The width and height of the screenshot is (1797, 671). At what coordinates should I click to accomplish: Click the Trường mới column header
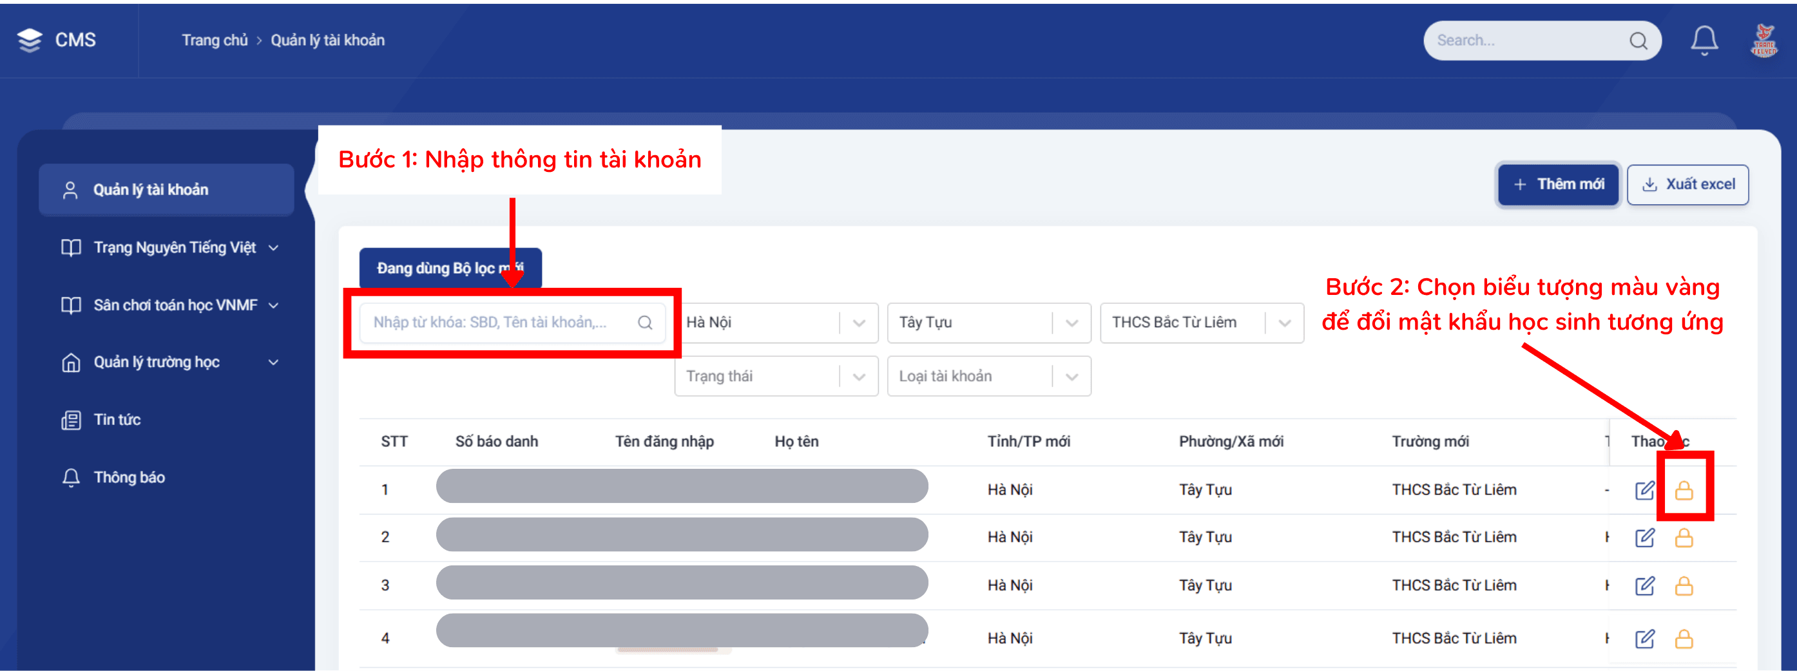click(1430, 442)
